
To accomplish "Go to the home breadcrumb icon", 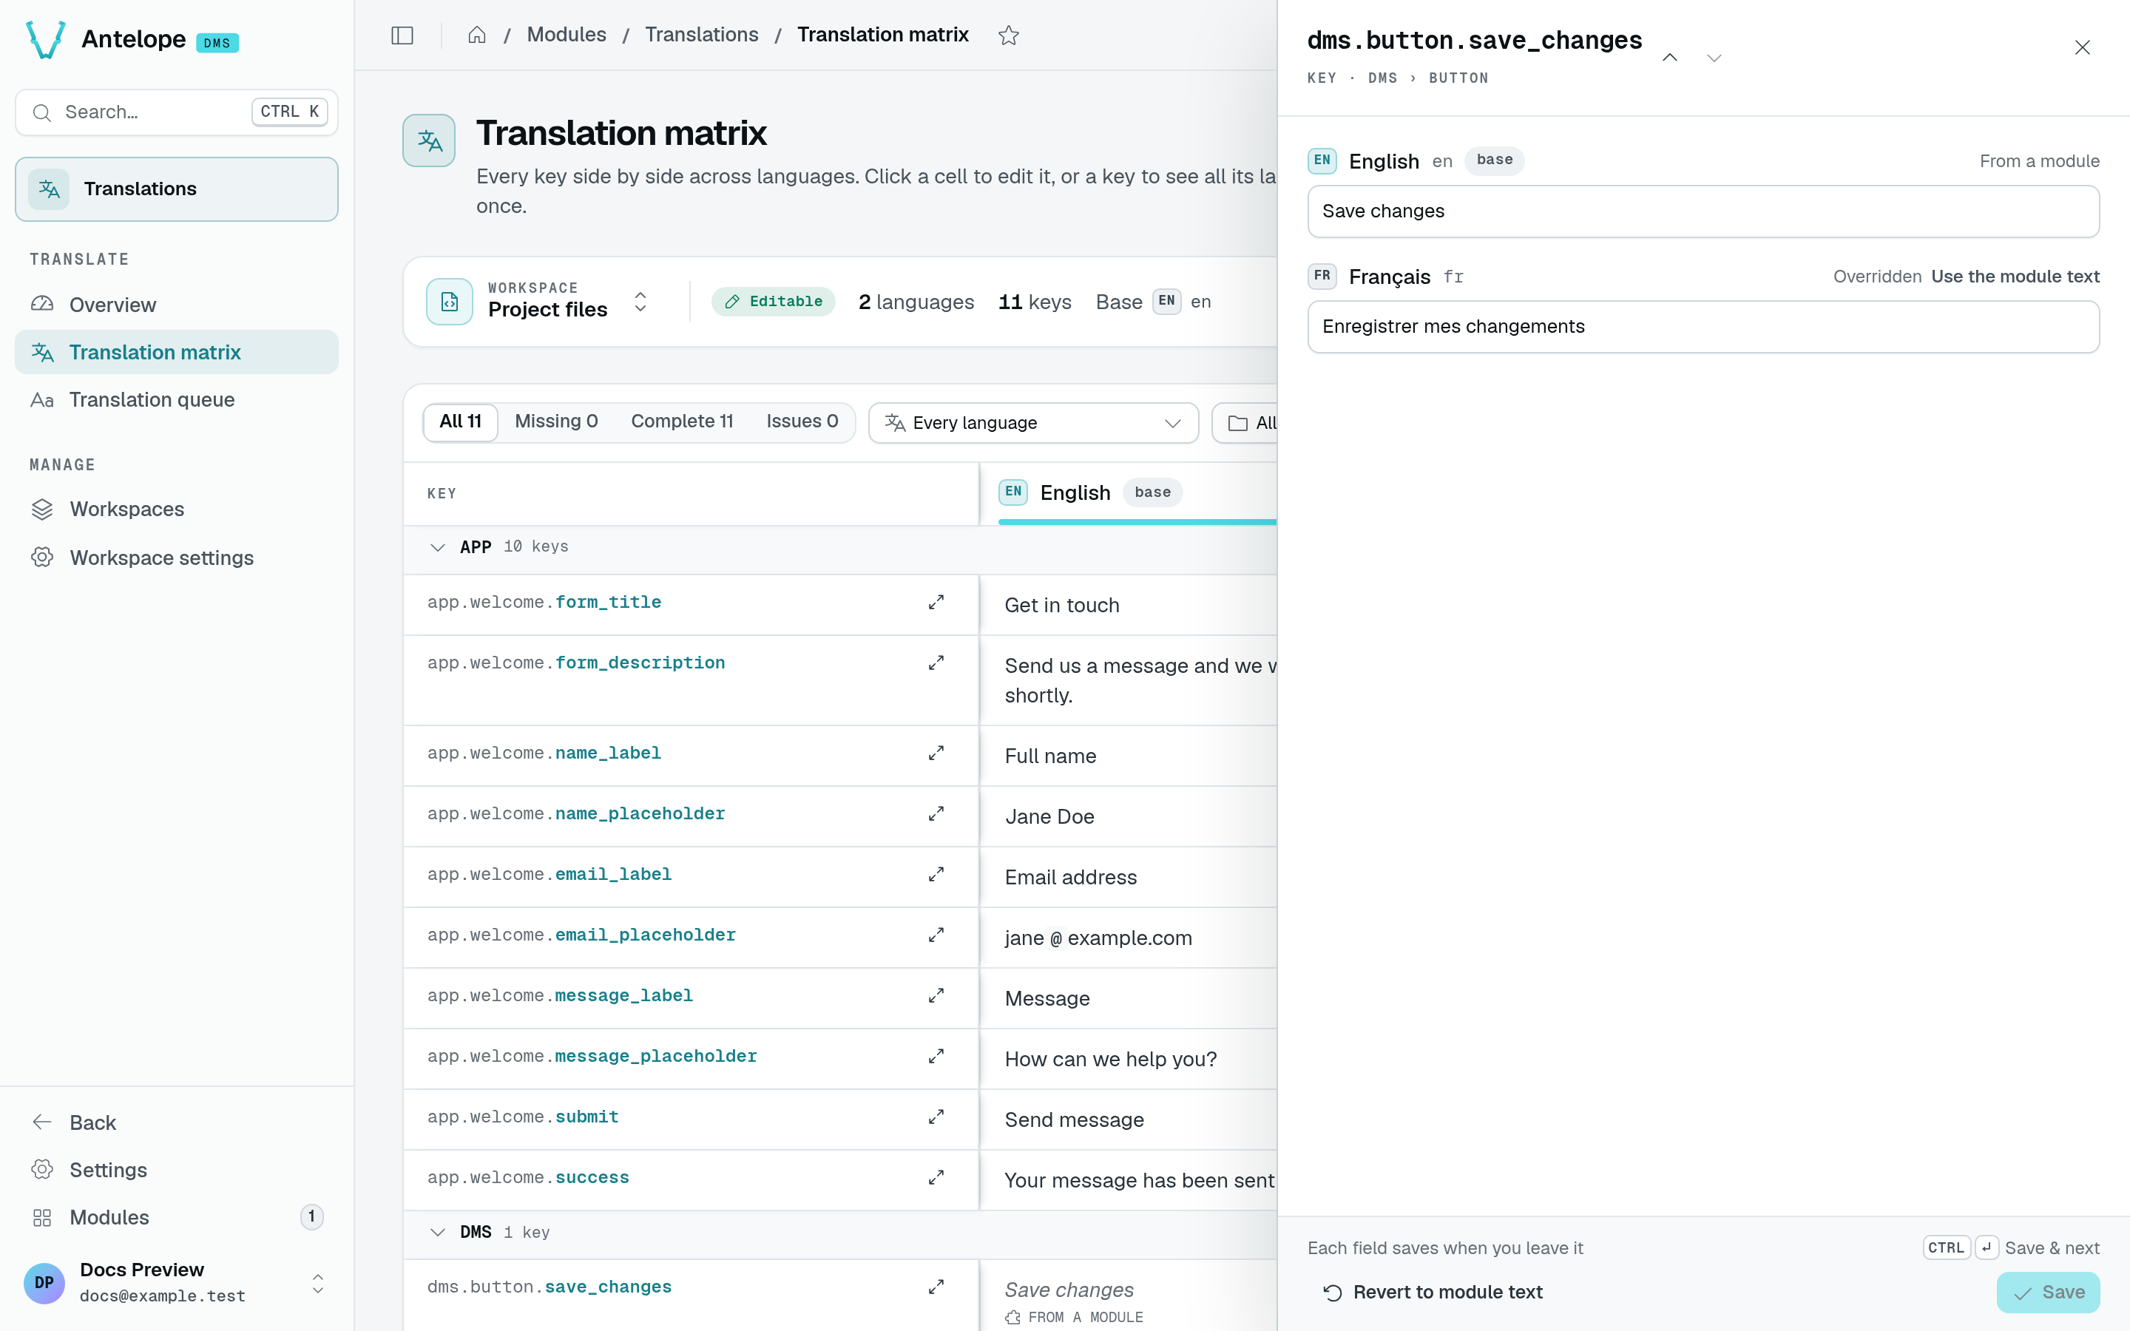I will point(477,35).
